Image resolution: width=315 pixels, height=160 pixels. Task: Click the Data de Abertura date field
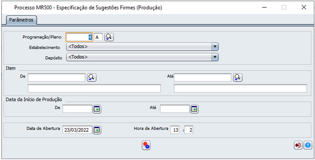tap(77, 130)
